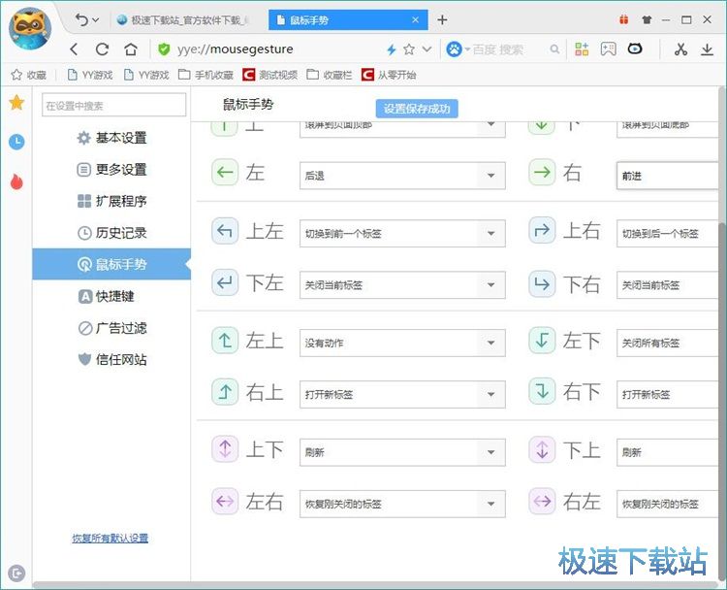Open the first YY游戏 bookmark
Screen dimensions: 727x590
[90, 75]
